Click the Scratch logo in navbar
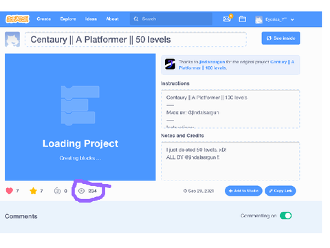The width and height of the screenshot is (330, 248). pos(17,19)
